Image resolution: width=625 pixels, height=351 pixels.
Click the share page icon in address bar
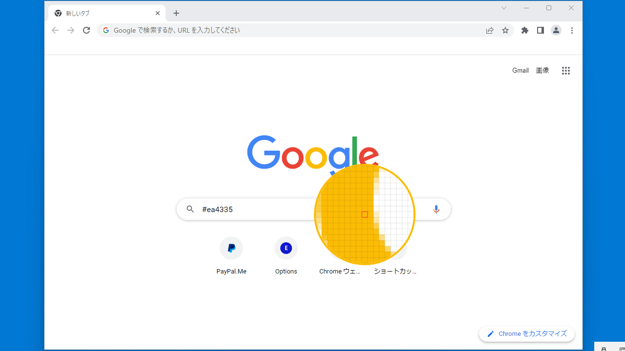[490, 30]
